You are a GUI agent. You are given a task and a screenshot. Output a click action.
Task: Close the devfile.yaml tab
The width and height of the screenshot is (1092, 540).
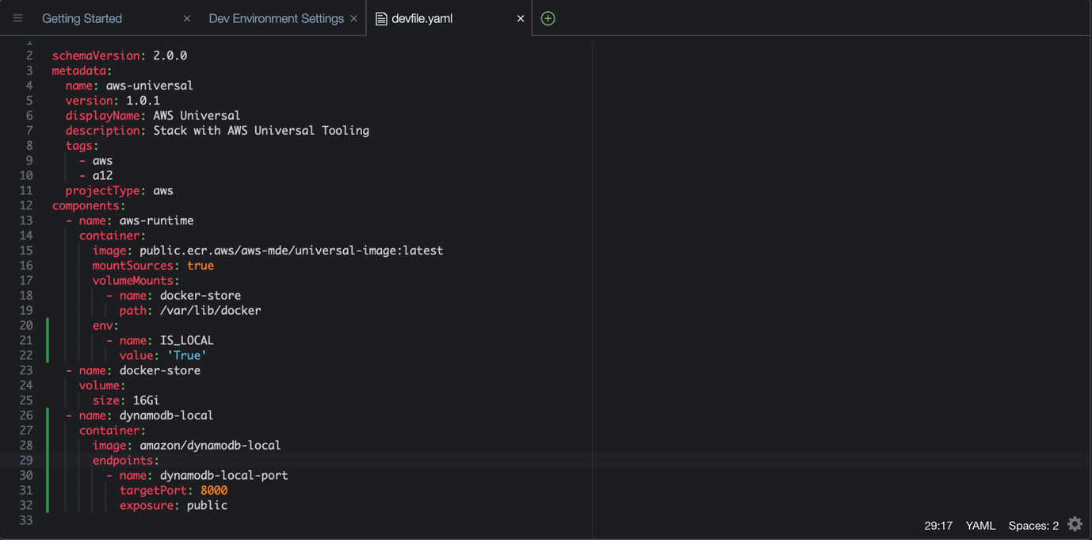pyautogui.click(x=521, y=17)
